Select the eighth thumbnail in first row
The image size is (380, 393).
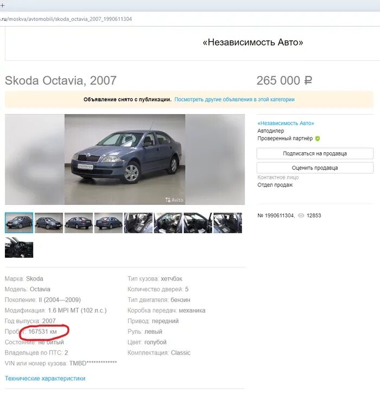tap(227, 223)
